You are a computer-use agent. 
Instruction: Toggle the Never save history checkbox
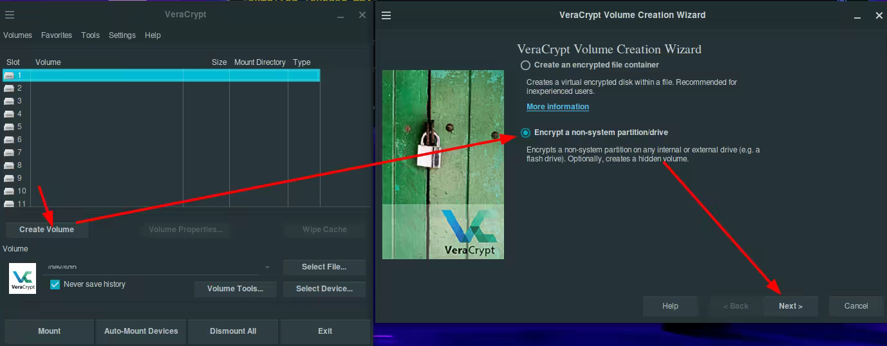pos(55,284)
